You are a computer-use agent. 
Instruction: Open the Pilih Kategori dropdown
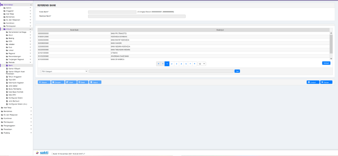64,71
